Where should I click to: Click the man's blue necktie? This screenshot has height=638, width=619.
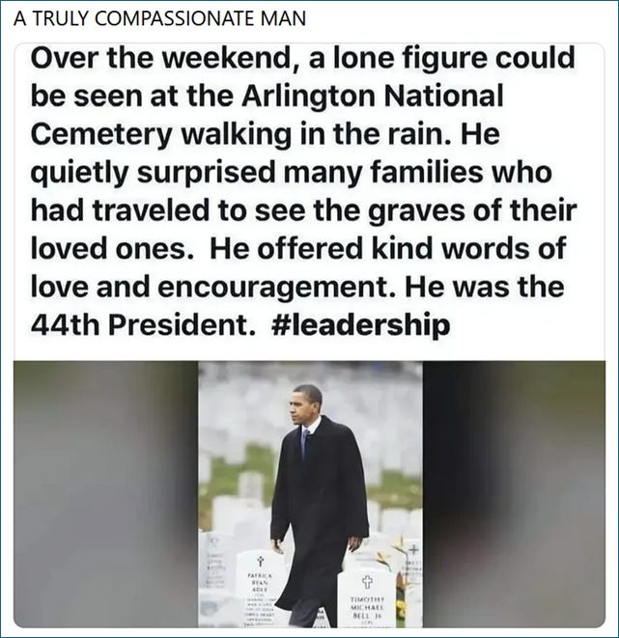pos(304,443)
